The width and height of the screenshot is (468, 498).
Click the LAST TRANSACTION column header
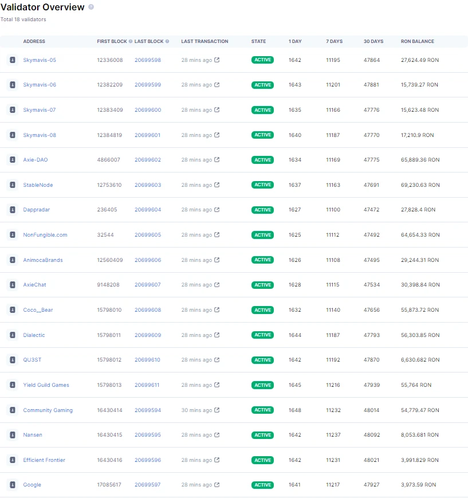click(204, 41)
